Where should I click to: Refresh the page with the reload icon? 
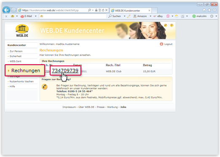coord(103,10)
